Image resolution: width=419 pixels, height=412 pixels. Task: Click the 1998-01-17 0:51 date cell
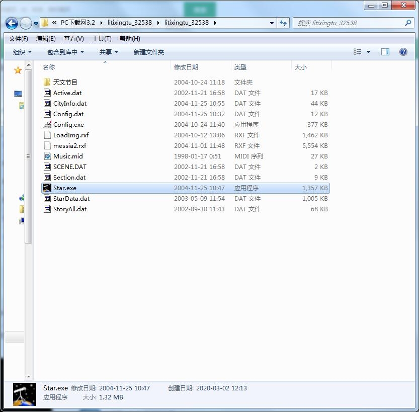coord(198,156)
